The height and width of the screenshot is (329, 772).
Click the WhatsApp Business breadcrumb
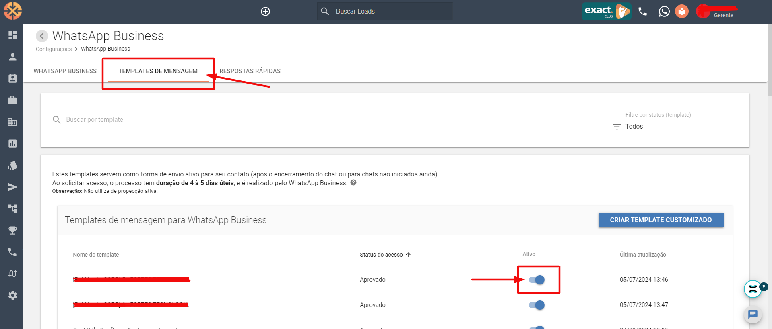105,49
